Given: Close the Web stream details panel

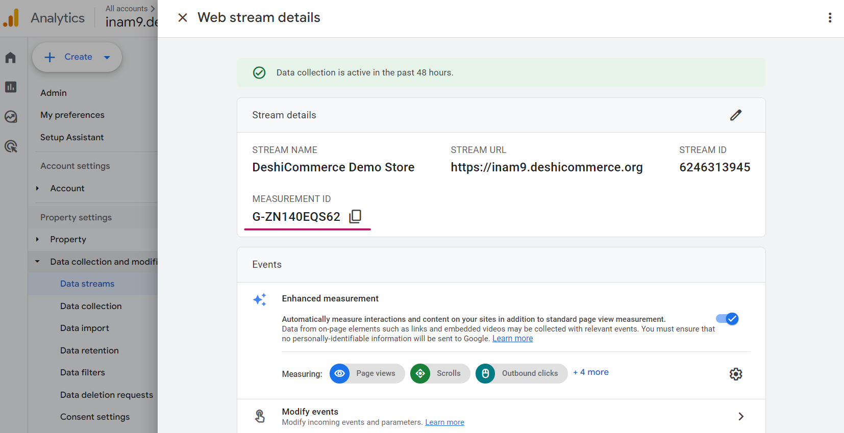Looking at the screenshot, I should (x=183, y=18).
